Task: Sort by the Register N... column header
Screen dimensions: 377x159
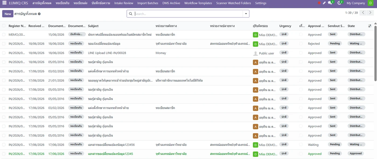Action: click(17, 26)
